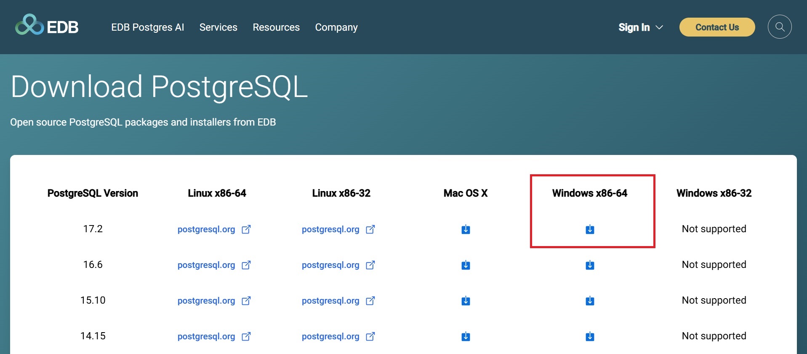Download PostgreSQL 14.15 for Windows x86-64
The width and height of the screenshot is (807, 354).
tap(590, 336)
